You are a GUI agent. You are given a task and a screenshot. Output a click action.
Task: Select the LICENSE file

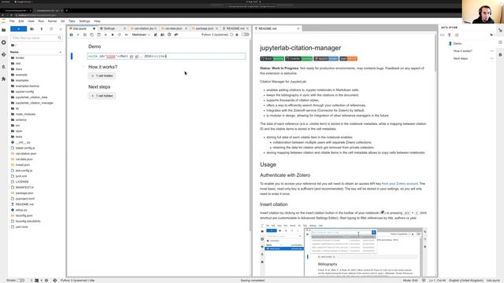[22, 182]
